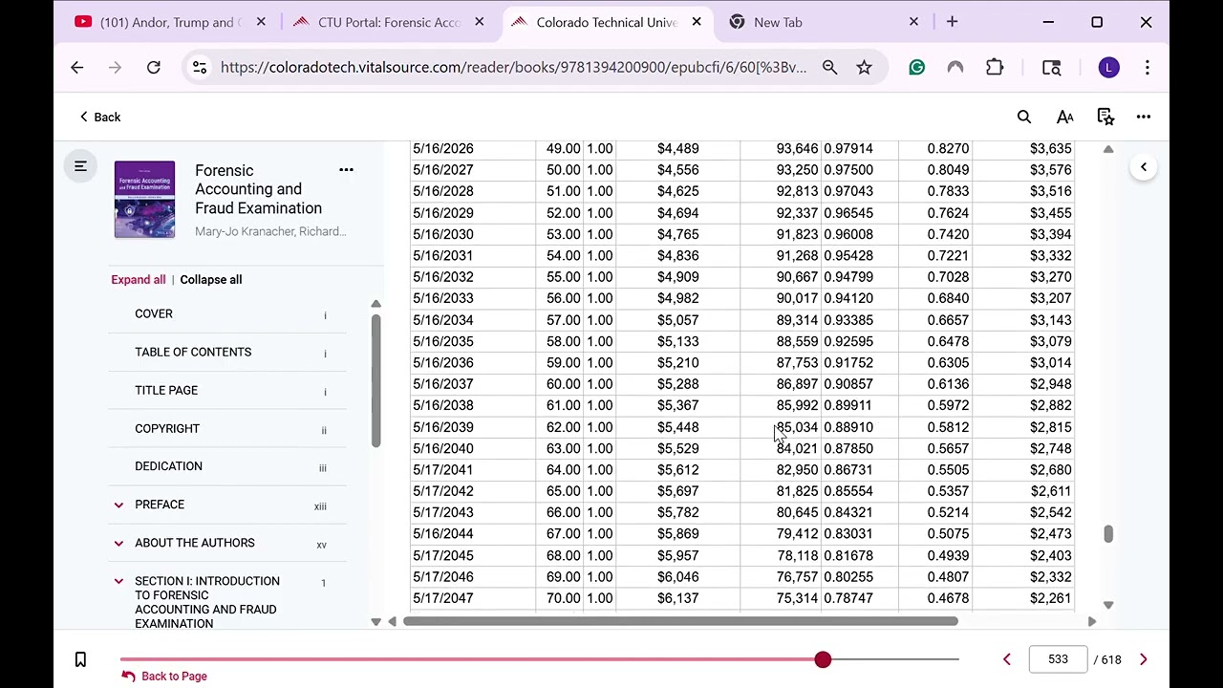Select the Colorado Technical University tab
Screen dimensions: 1223x688
[606, 22]
